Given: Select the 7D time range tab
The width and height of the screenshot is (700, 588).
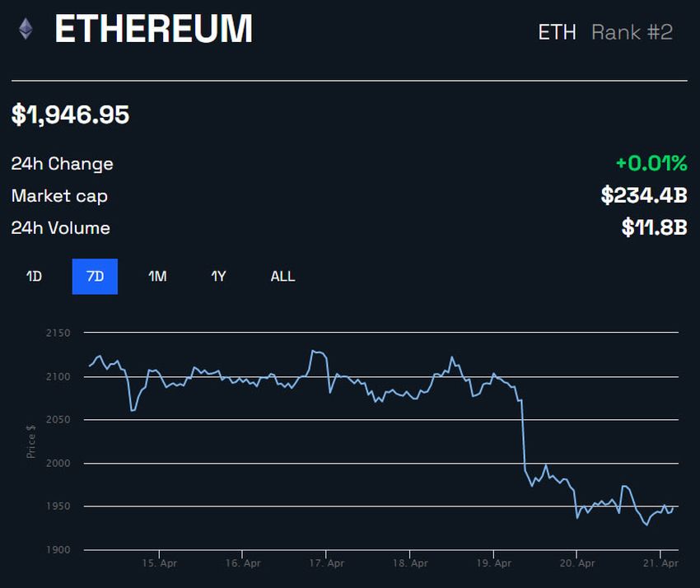Looking at the screenshot, I should 95,277.
